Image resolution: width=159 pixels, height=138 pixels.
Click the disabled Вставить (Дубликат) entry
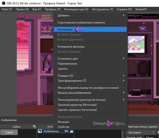90,40
